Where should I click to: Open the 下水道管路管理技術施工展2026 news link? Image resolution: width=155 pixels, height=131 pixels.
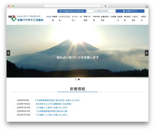(58, 100)
